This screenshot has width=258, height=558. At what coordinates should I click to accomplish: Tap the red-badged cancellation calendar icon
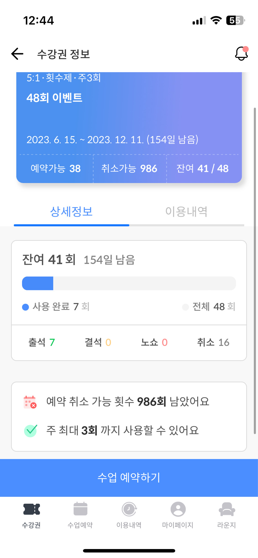point(31,402)
